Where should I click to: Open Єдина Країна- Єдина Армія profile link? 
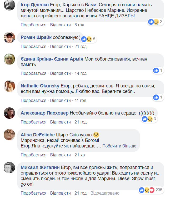pos(52,59)
